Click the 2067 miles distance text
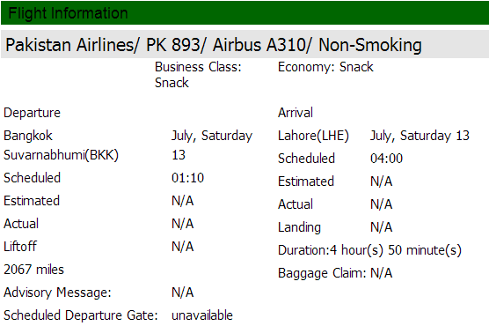The width and height of the screenshot is (489, 326). 33,270
